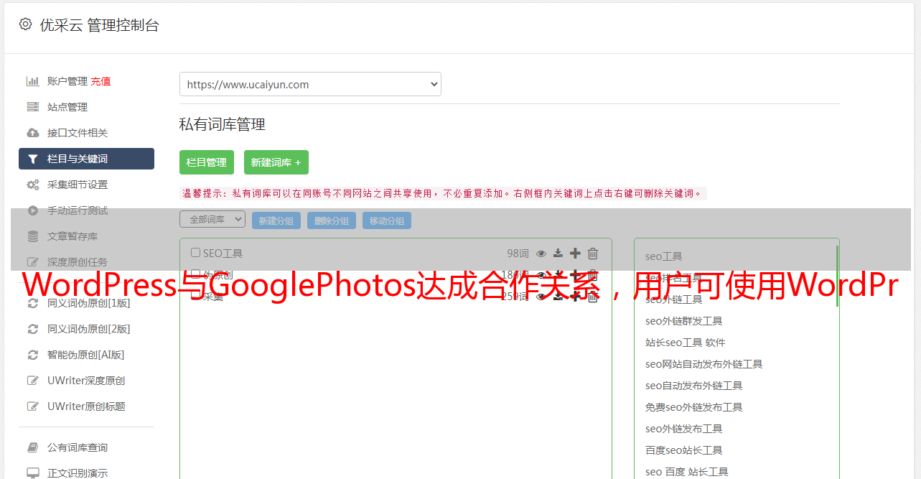
Task: Click the filter icon of 栏目与关键词
Action: [33, 159]
